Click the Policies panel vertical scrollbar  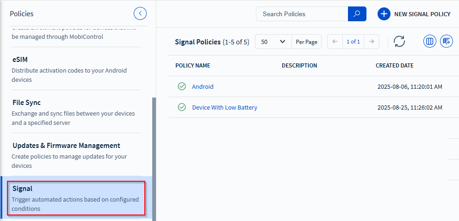[154, 157]
